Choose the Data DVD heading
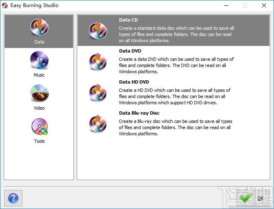274x209 pixels. click(x=130, y=51)
